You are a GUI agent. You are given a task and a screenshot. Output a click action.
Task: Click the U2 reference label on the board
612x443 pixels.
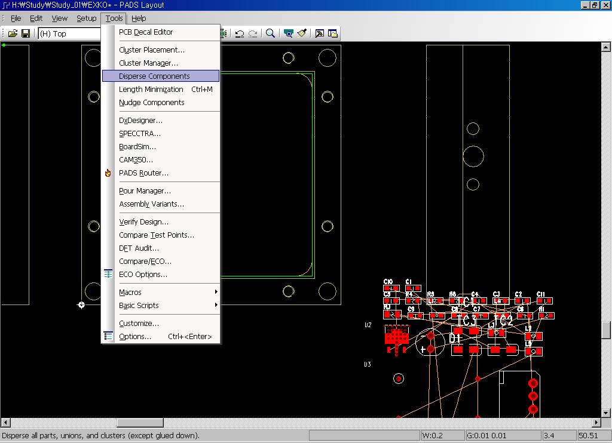pyautogui.click(x=368, y=325)
